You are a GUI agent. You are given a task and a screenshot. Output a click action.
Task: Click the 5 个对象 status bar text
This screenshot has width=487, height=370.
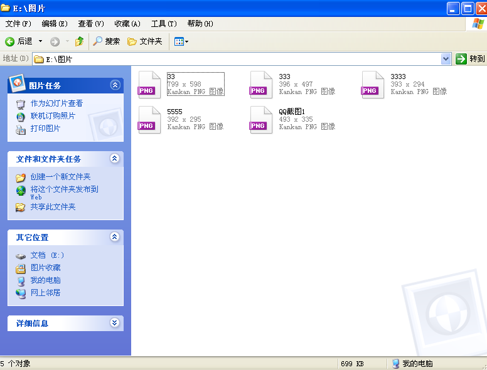tap(15, 364)
